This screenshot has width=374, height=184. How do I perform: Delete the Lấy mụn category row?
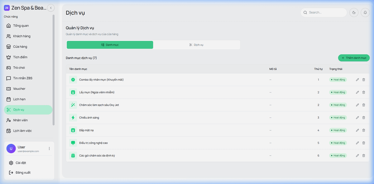364,92
